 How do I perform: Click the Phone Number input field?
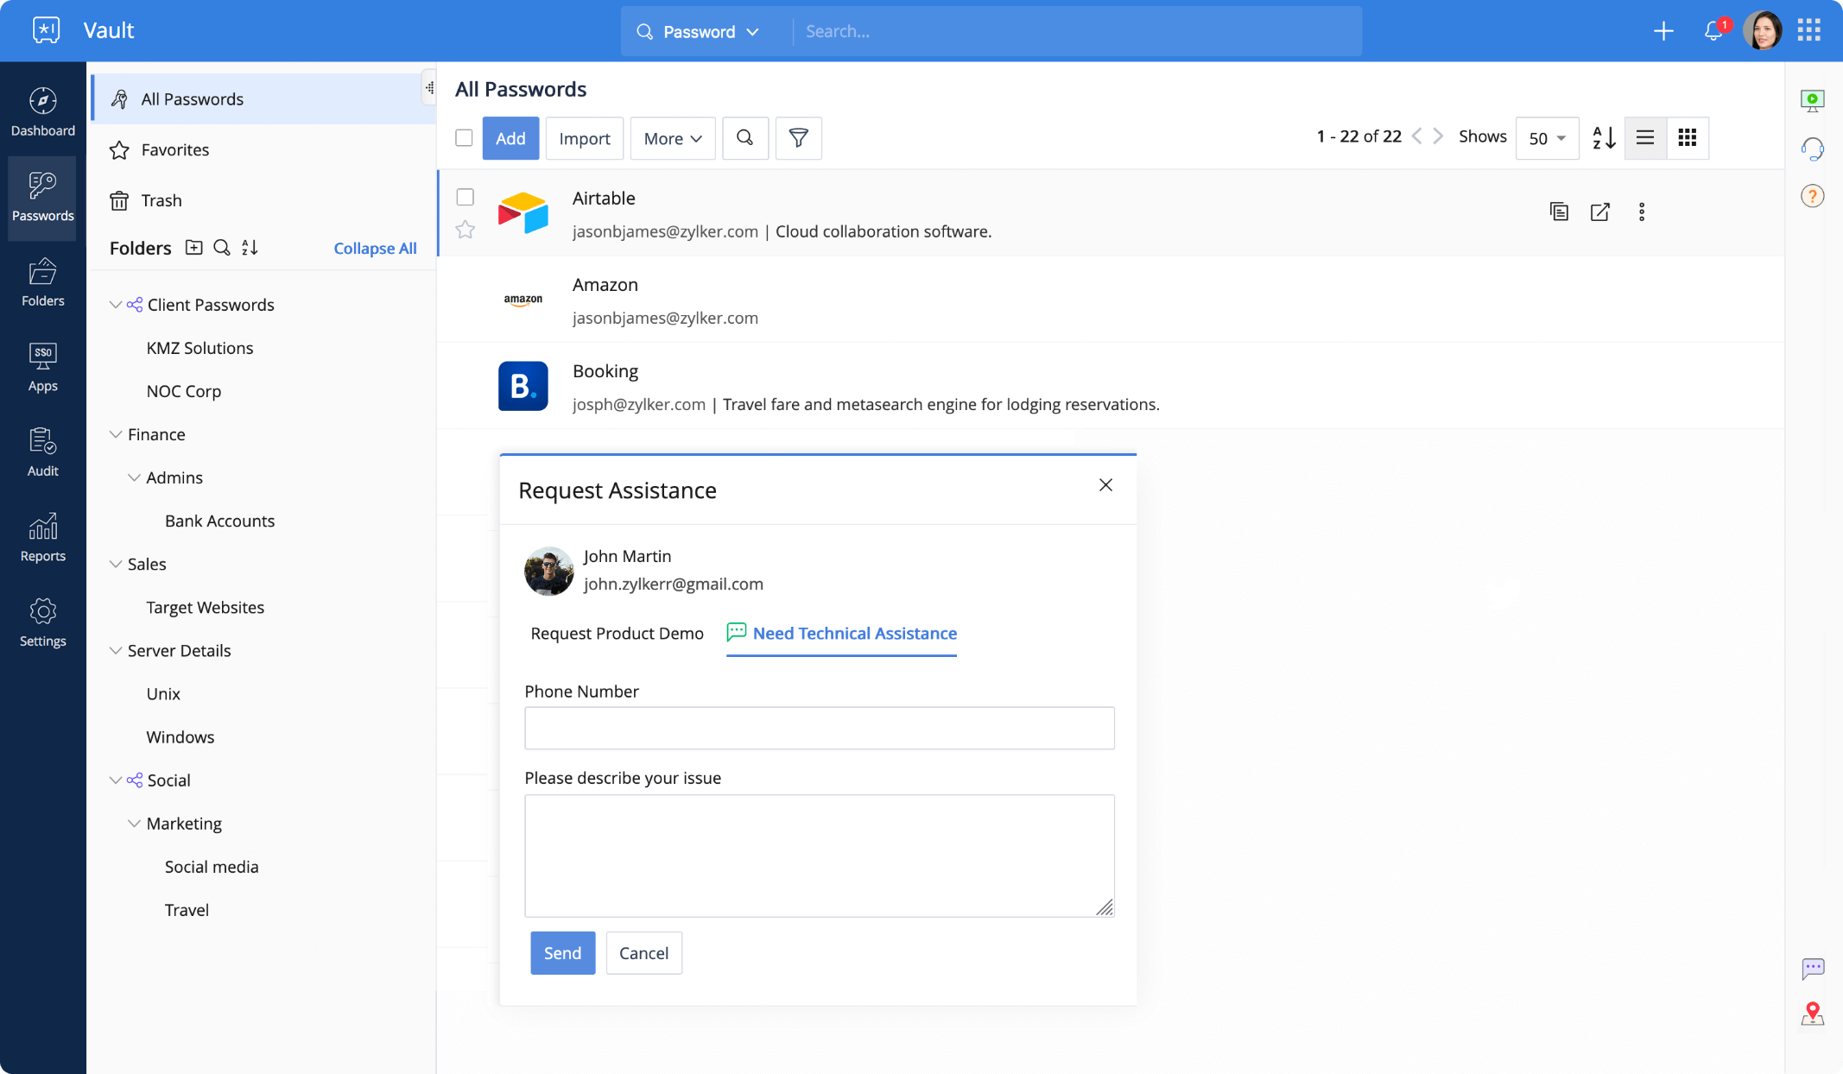(x=817, y=728)
